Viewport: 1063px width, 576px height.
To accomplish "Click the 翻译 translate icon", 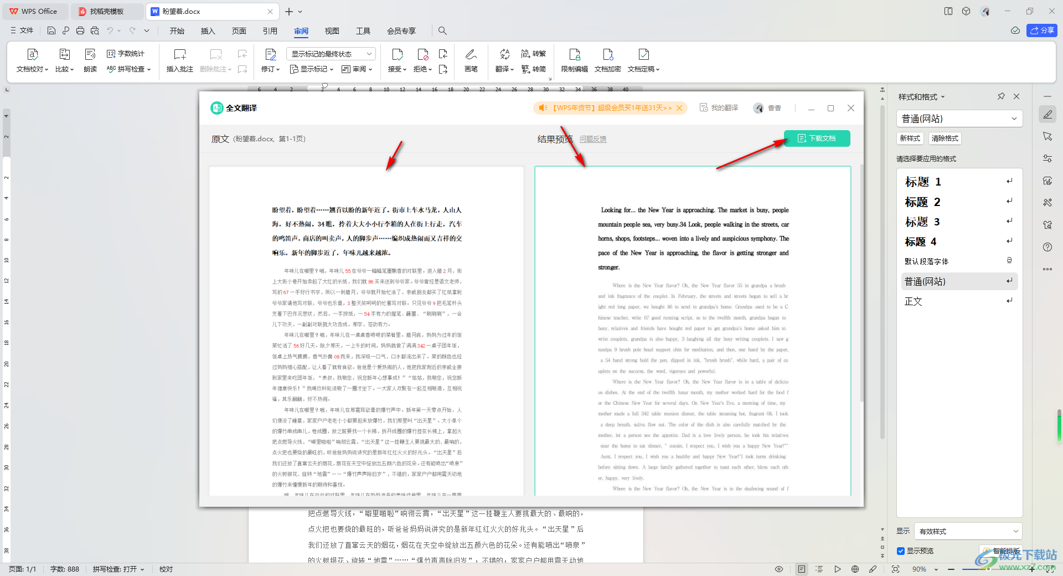I will 504,54.
